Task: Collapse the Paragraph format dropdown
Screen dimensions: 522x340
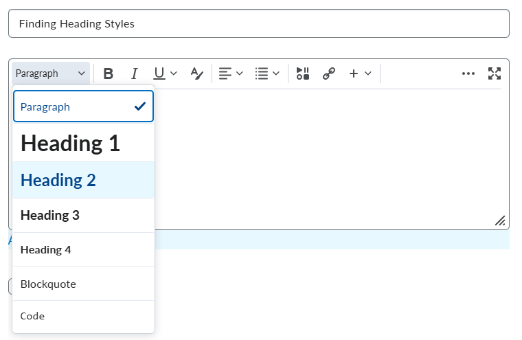Action: [x=51, y=73]
